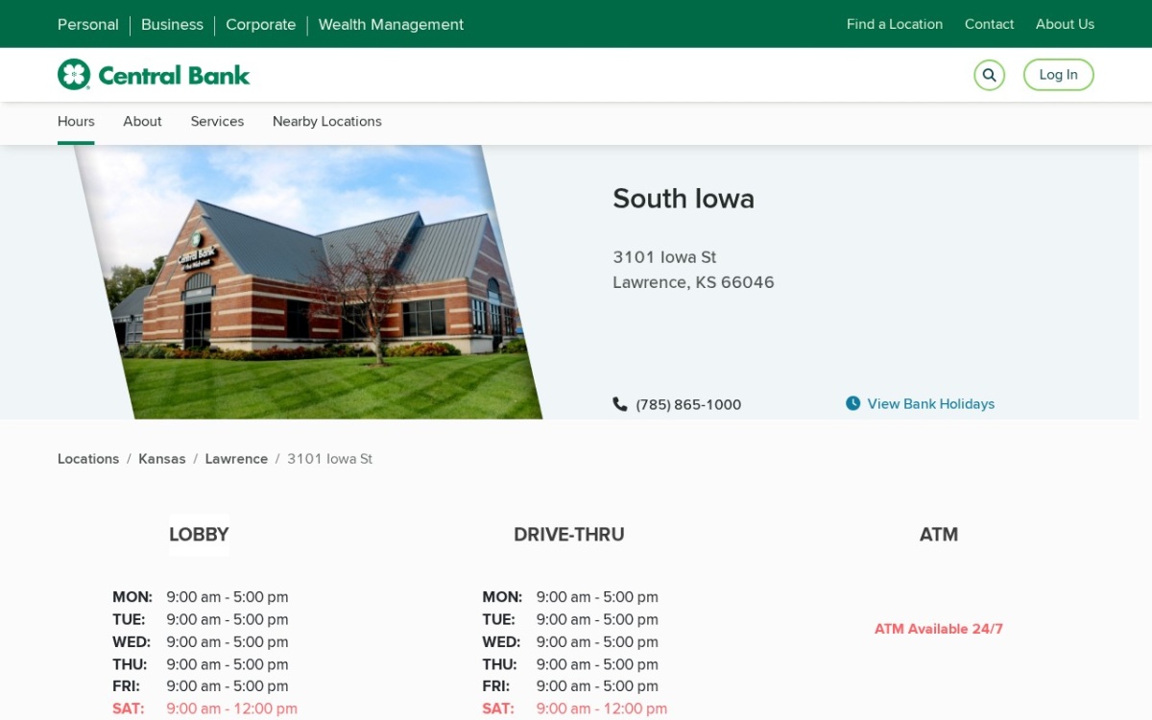Open the Contact link
This screenshot has height=720, width=1152.
tap(989, 24)
